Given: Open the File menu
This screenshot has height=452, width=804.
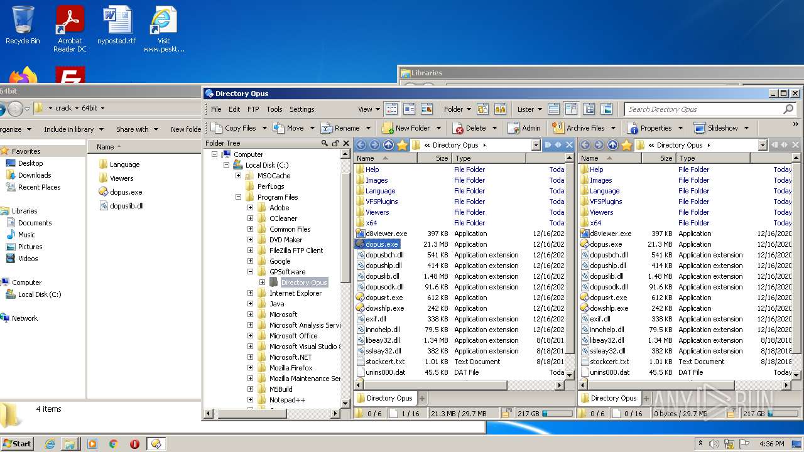Looking at the screenshot, I should (x=216, y=109).
